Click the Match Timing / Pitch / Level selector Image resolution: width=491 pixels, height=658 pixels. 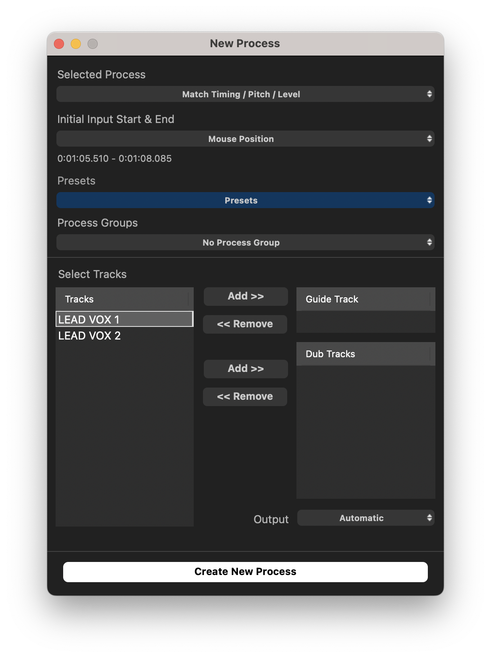[x=241, y=94]
